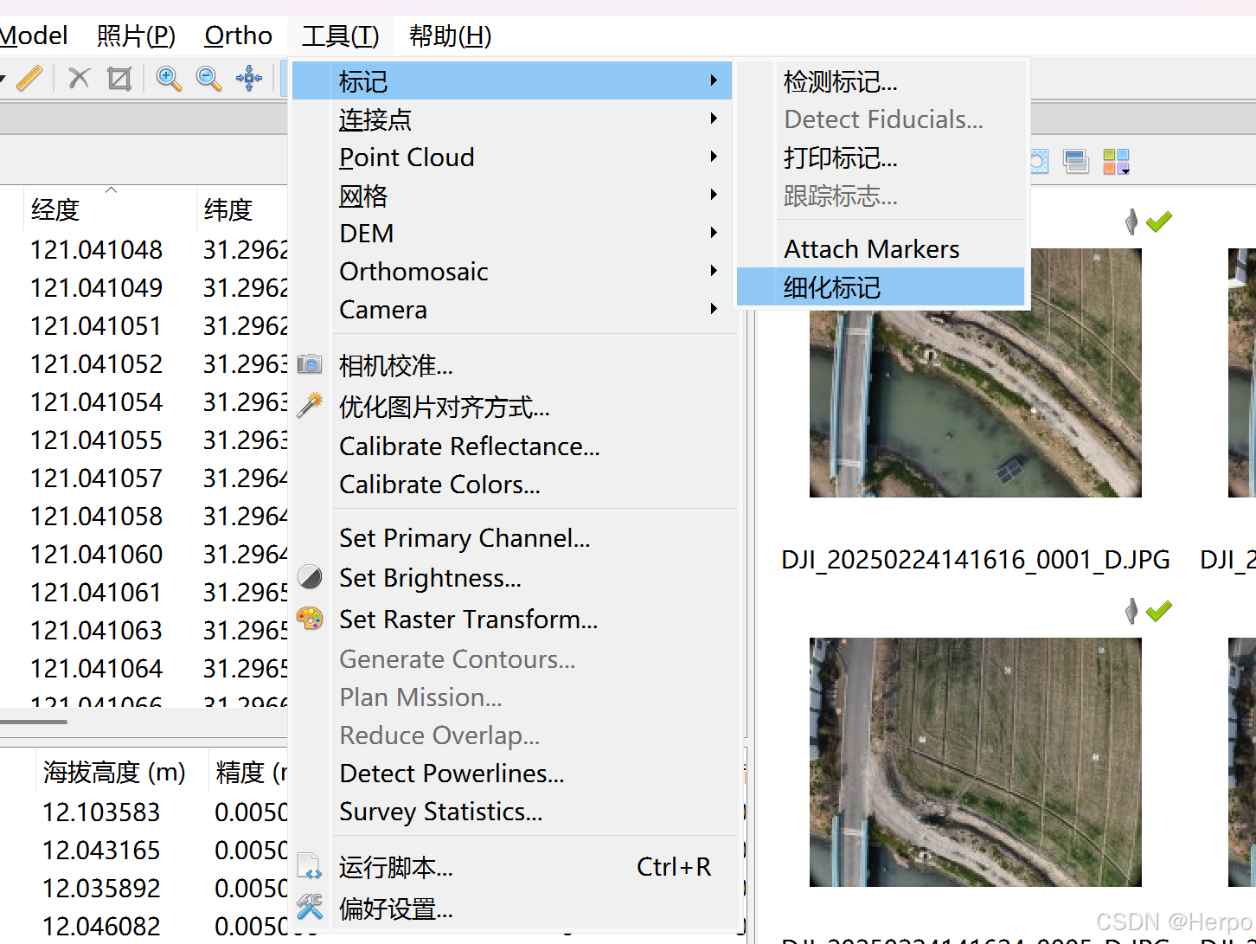Choose Set Primary Channel...
The image size is (1256, 944).
tap(515, 537)
